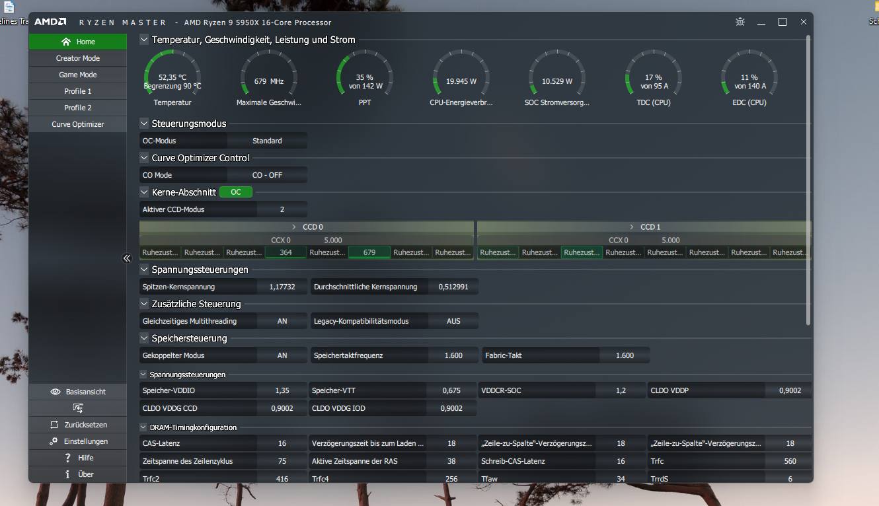
Task: Collapse Temperatur, Geschwindigkeit, Leistung und Strom section
Action: point(144,40)
